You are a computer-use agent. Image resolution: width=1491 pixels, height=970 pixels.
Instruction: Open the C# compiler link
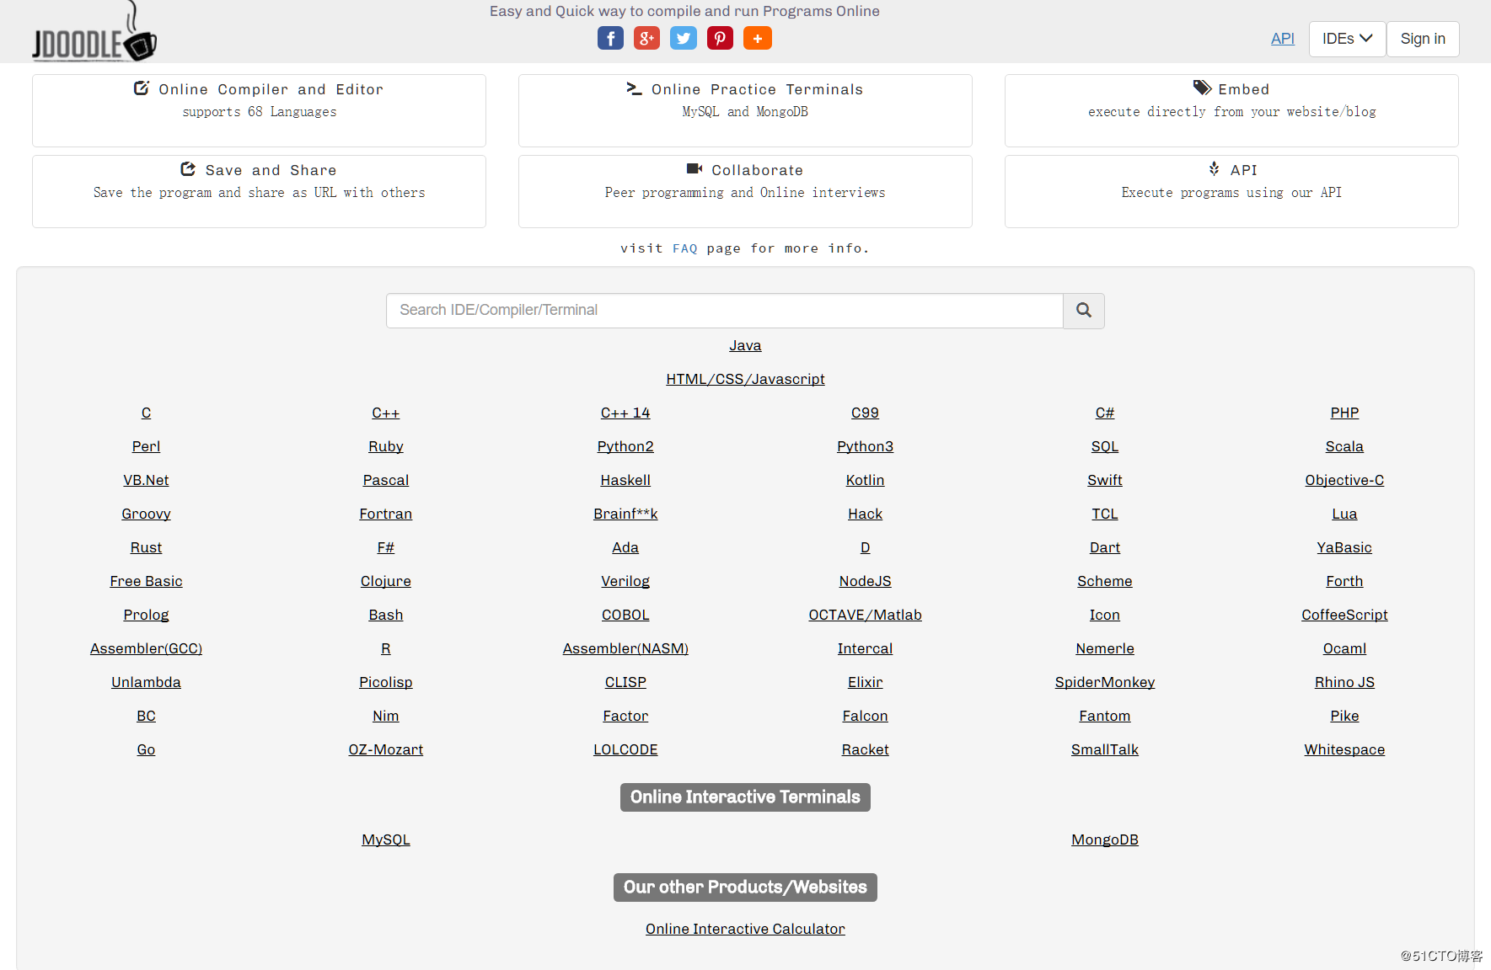pos(1105,413)
